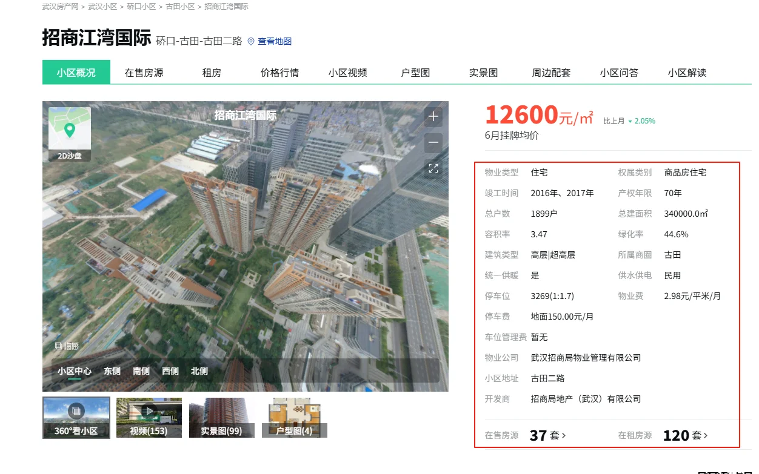The height and width of the screenshot is (474, 759).
Task: Click the 地面150.00元/月 parking fee
Action: 562,317
